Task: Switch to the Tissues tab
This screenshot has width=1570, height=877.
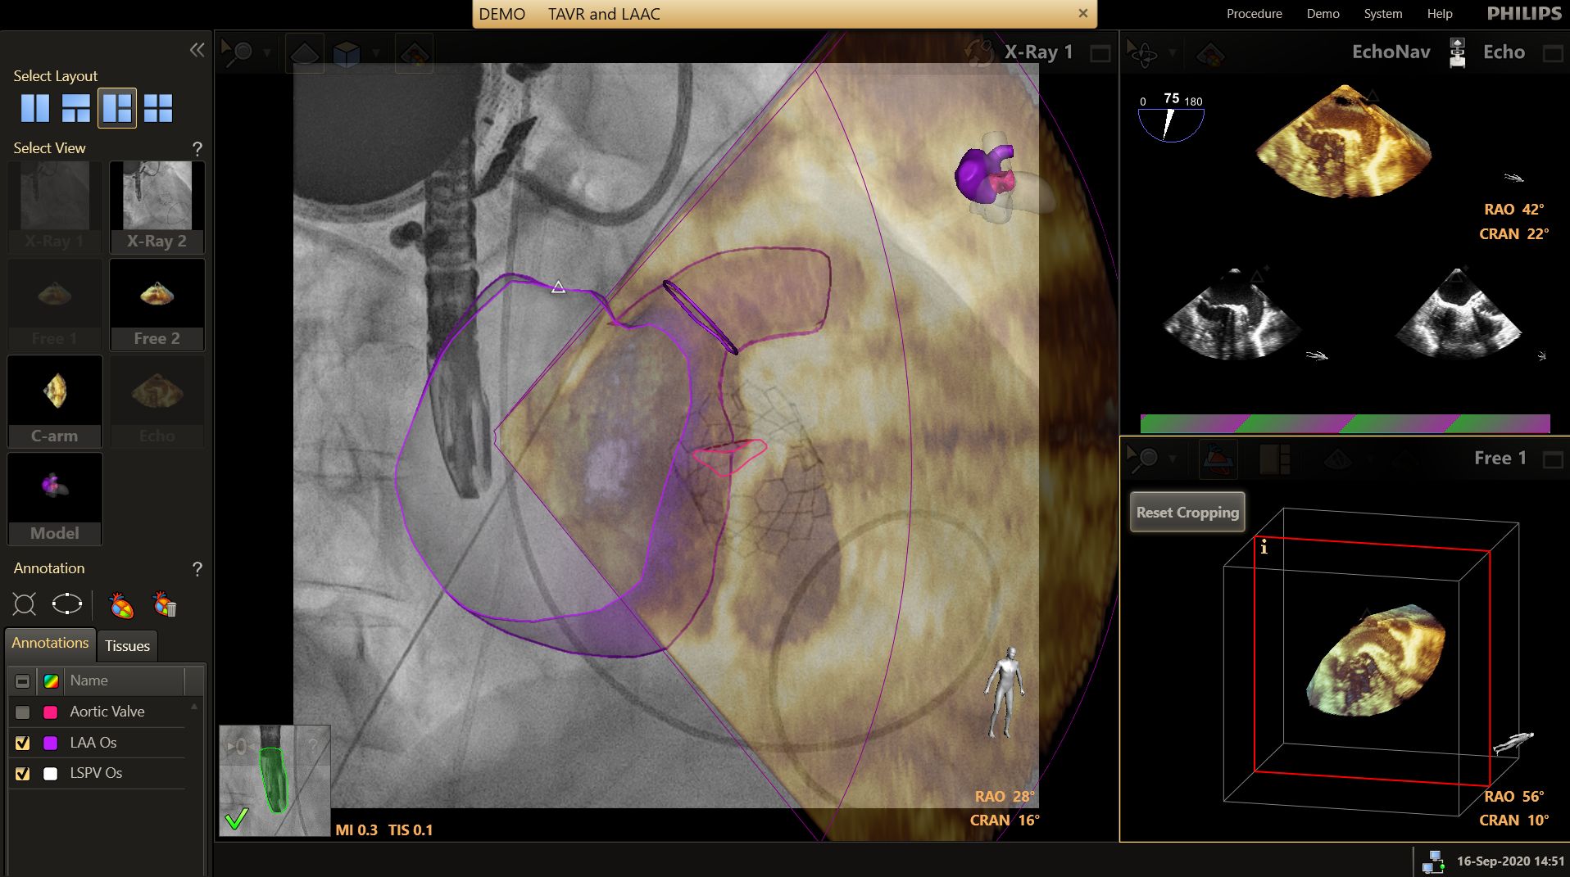Action: pyautogui.click(x=127, y=646)
